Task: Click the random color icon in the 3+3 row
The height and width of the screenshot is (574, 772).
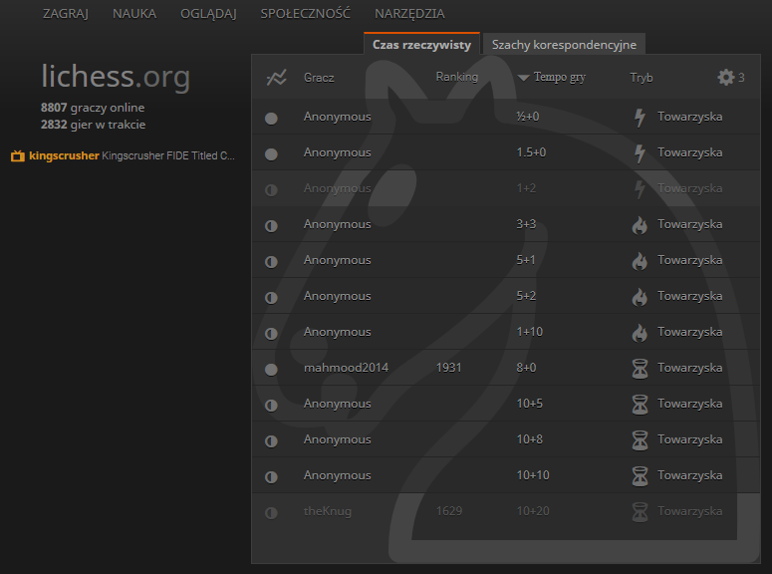Action: (271, 226)
